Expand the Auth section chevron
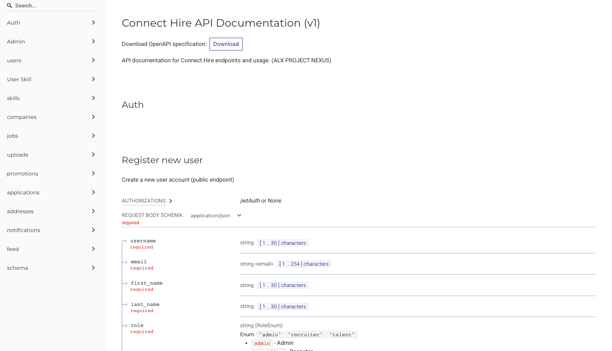 tap(93, 23)
